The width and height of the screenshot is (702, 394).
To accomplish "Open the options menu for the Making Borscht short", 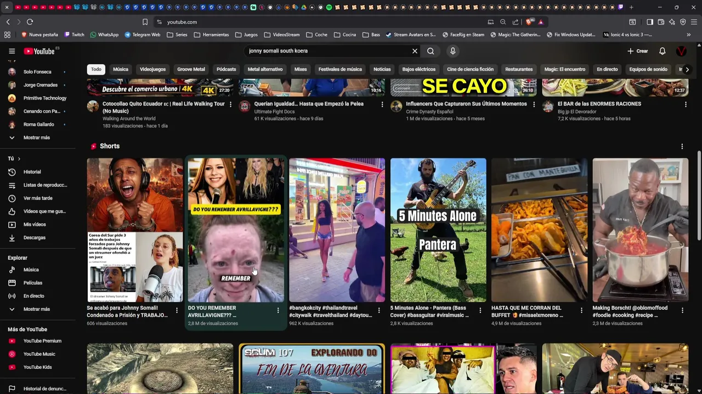I will (x=682, y=310).
